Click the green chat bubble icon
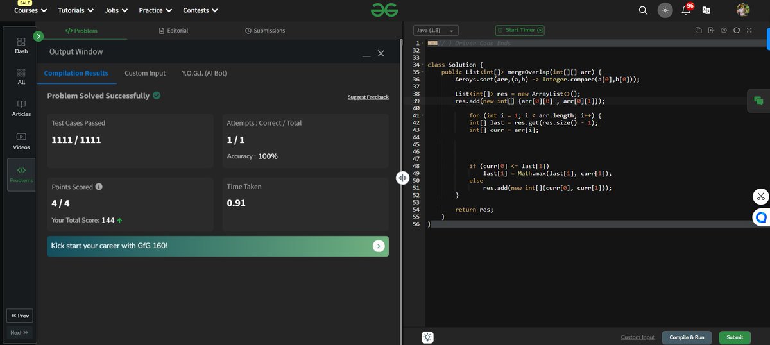 [x=758, y=101]
